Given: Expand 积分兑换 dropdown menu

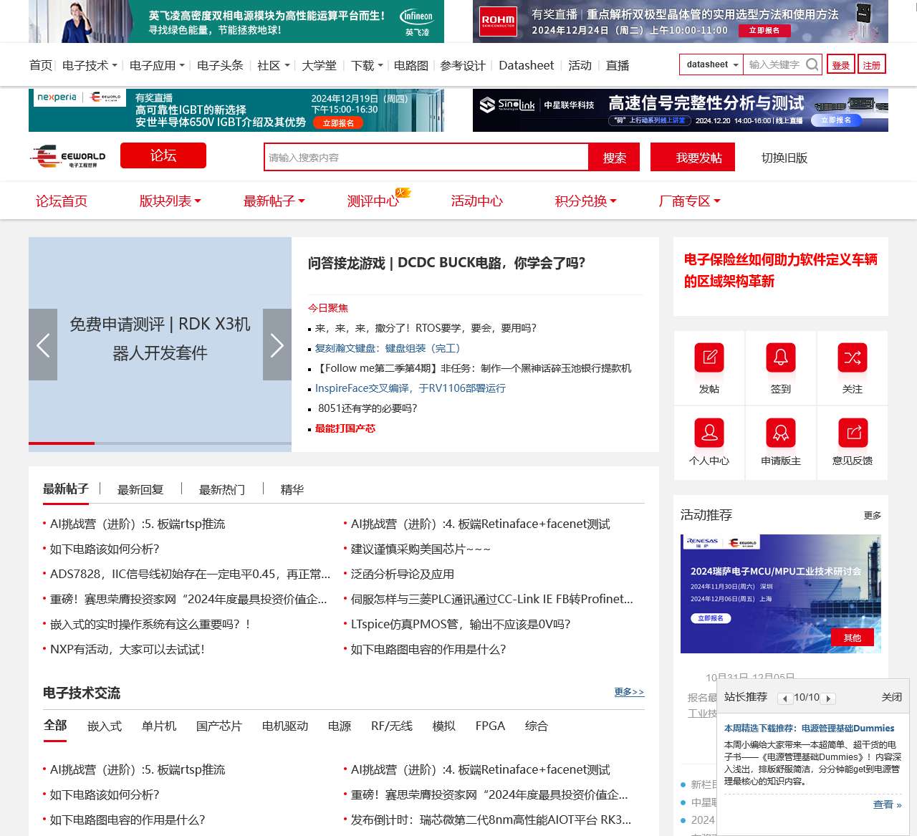Looking at the screenshot, I should tap(586, 201).
